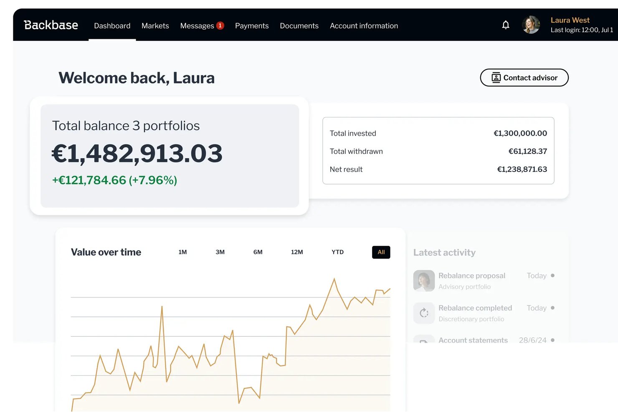Open the Messages tab
This screenshot has width=618, height=412.
pos(197,26)
